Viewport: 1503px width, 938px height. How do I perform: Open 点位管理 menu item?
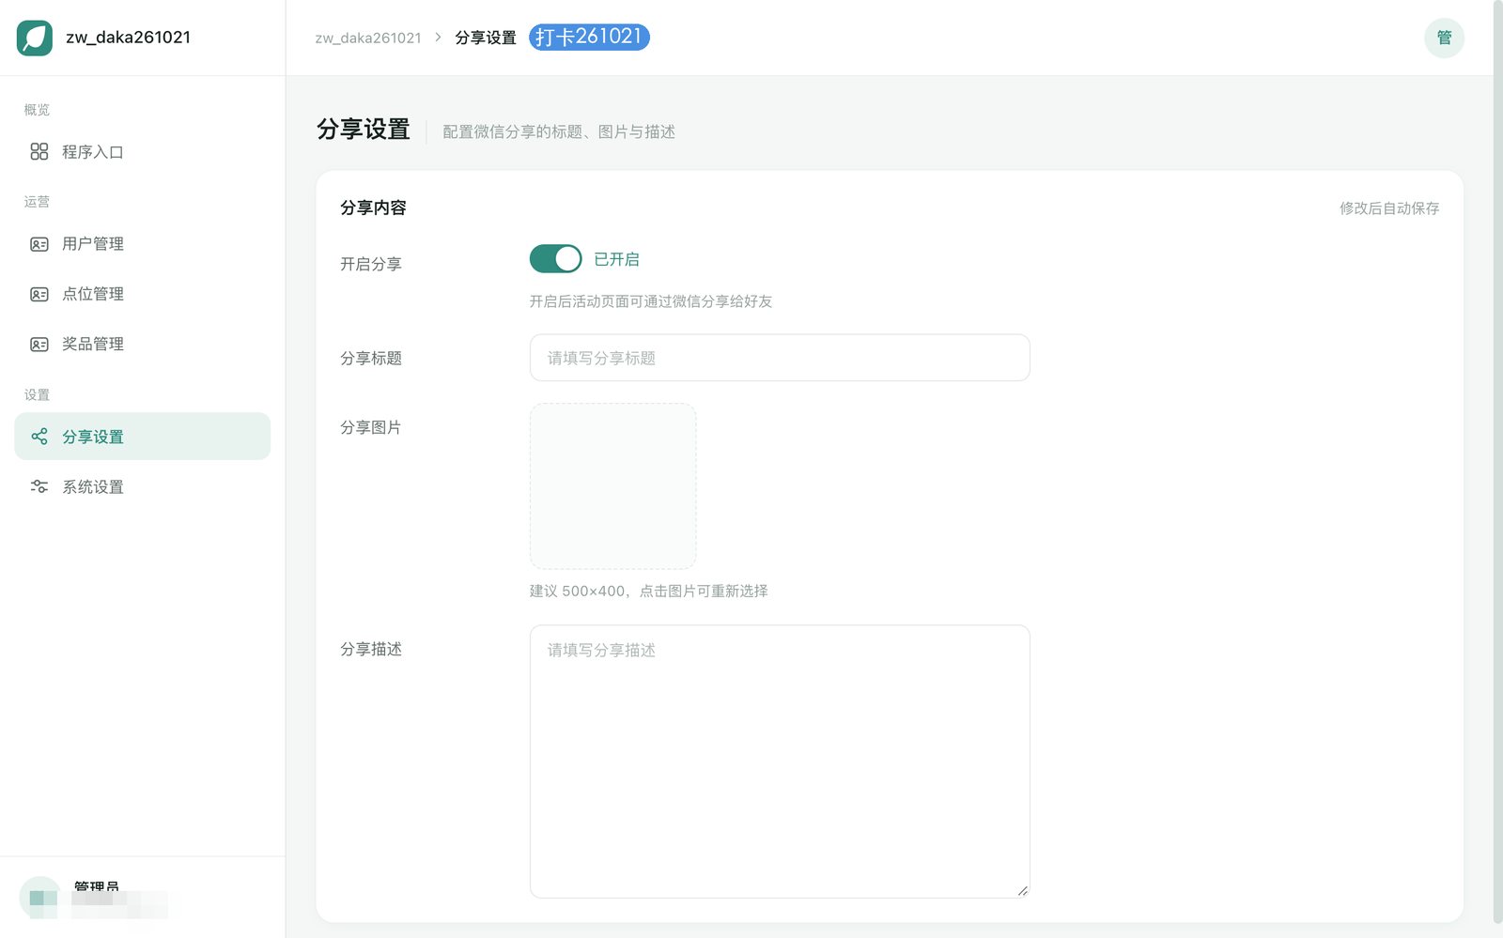point(143,294)
